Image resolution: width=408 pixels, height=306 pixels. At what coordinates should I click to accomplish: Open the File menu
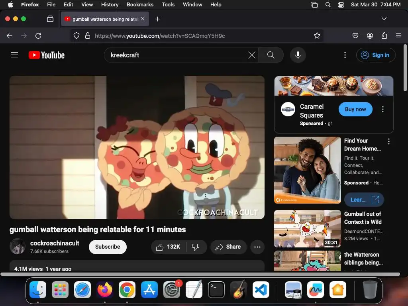coord(51,5)
